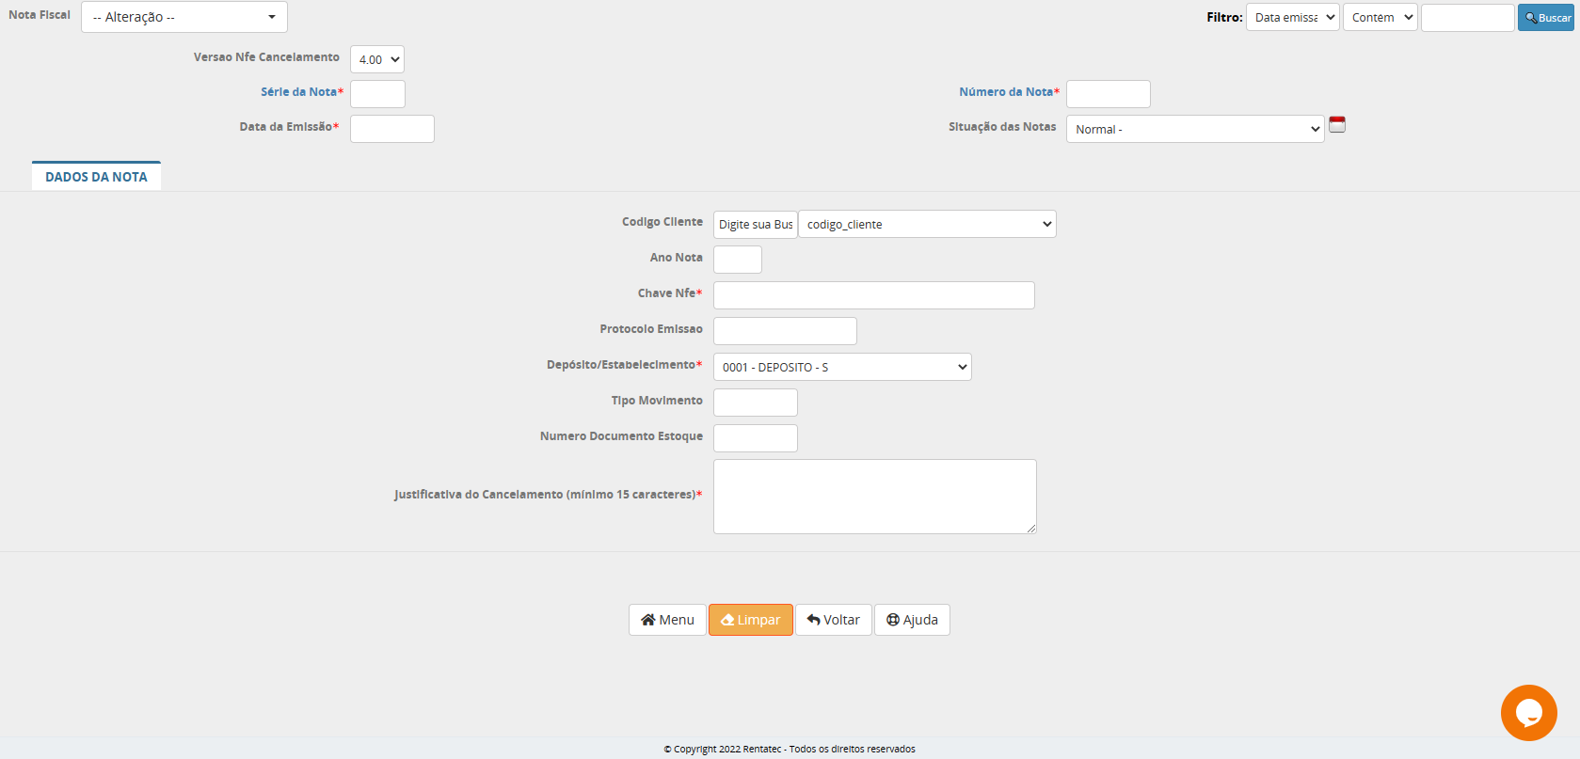The width and height of the screenshot is (1580, 759).
Task: Click the calendar icon beside Situação das Notas
Action: tap(1336, 125)
